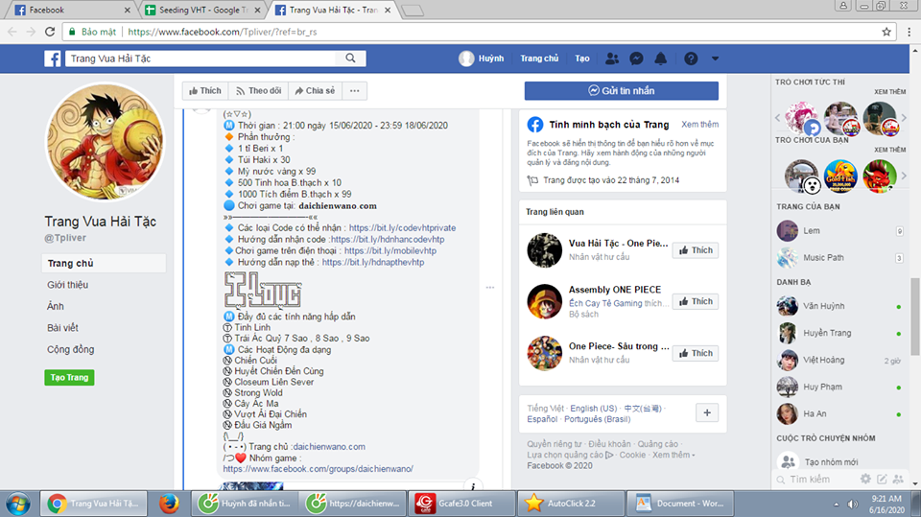Image resolution: width=921 pixels, height=517 pixels.
Task: Click the search magnifier button
Action: (x=351, y=59)
